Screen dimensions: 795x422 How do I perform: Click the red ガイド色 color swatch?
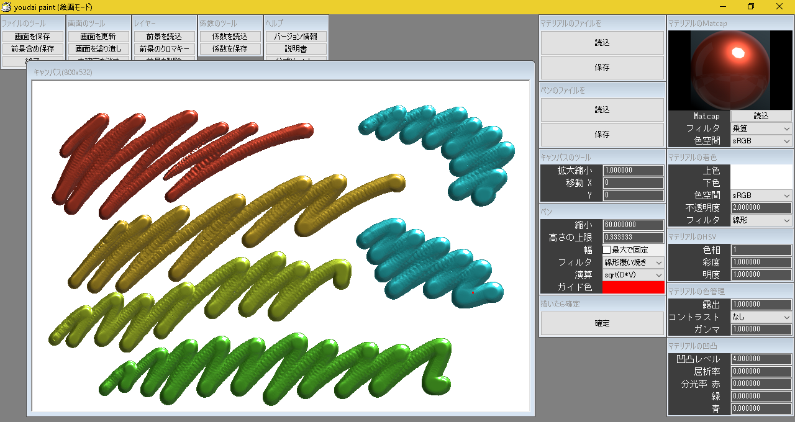[633, 287]
